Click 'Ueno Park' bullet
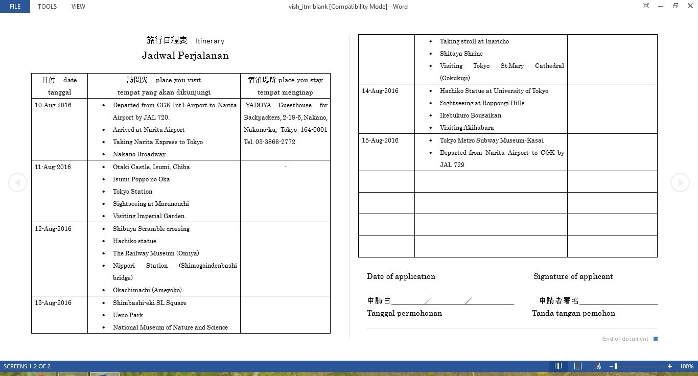 (x=128, y=315)
